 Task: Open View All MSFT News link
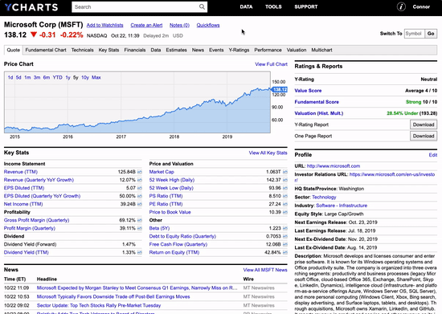pos(265,270)
